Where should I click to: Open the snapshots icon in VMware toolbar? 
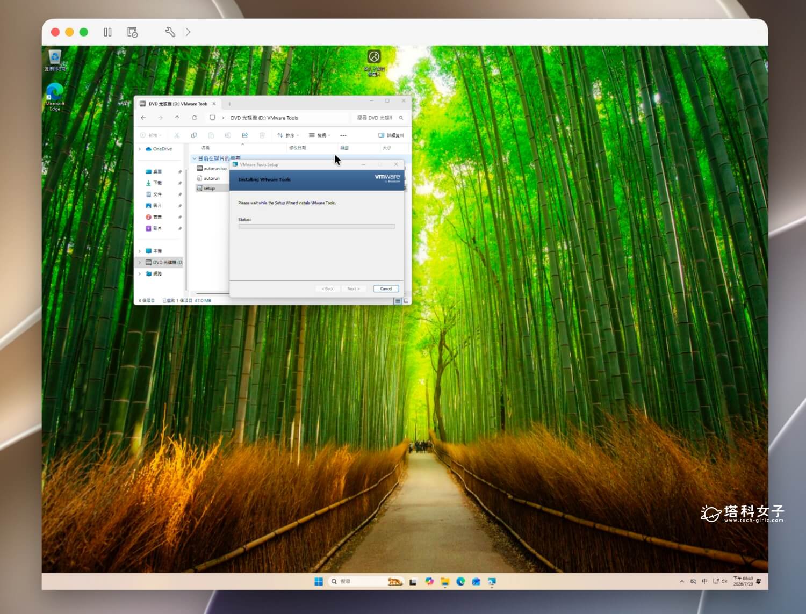point(132,32)
